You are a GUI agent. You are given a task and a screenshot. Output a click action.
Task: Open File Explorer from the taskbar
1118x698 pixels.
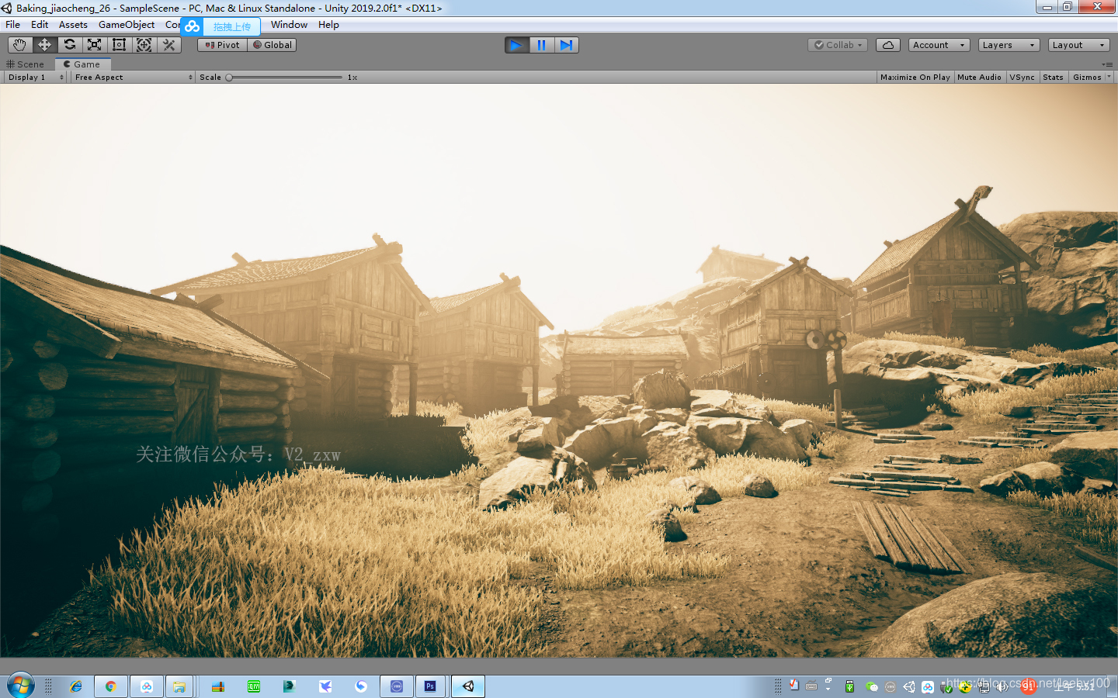[x=179, y=686]
